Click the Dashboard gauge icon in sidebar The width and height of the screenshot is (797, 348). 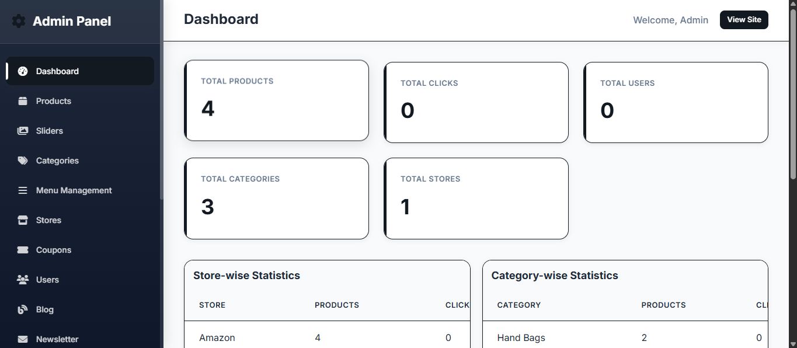tap(23, 71)
